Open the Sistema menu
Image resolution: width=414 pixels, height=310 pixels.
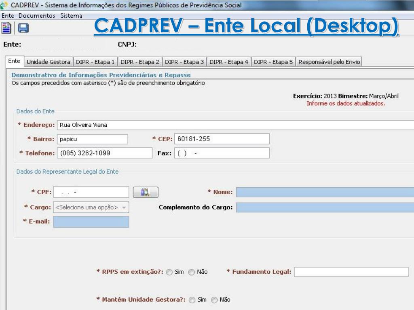click(71, 16)
